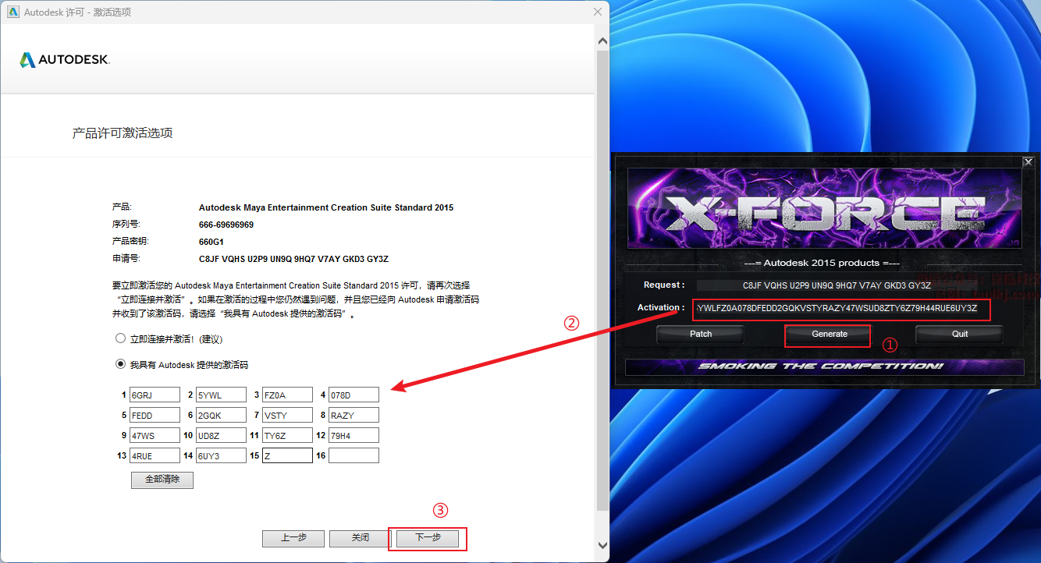Click the 'SMOKING THE COMPETITION!' banner
The width and height of the screenshot is (1041, 563).
tap(825, 366)
